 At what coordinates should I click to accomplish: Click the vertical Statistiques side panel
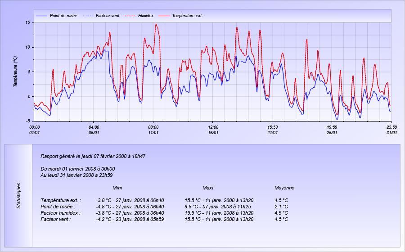[x=18, y=195]
